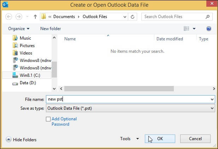This screenshot has width=218, height=149.
Task: Close the dialog with X button
Action: [212, 4]
